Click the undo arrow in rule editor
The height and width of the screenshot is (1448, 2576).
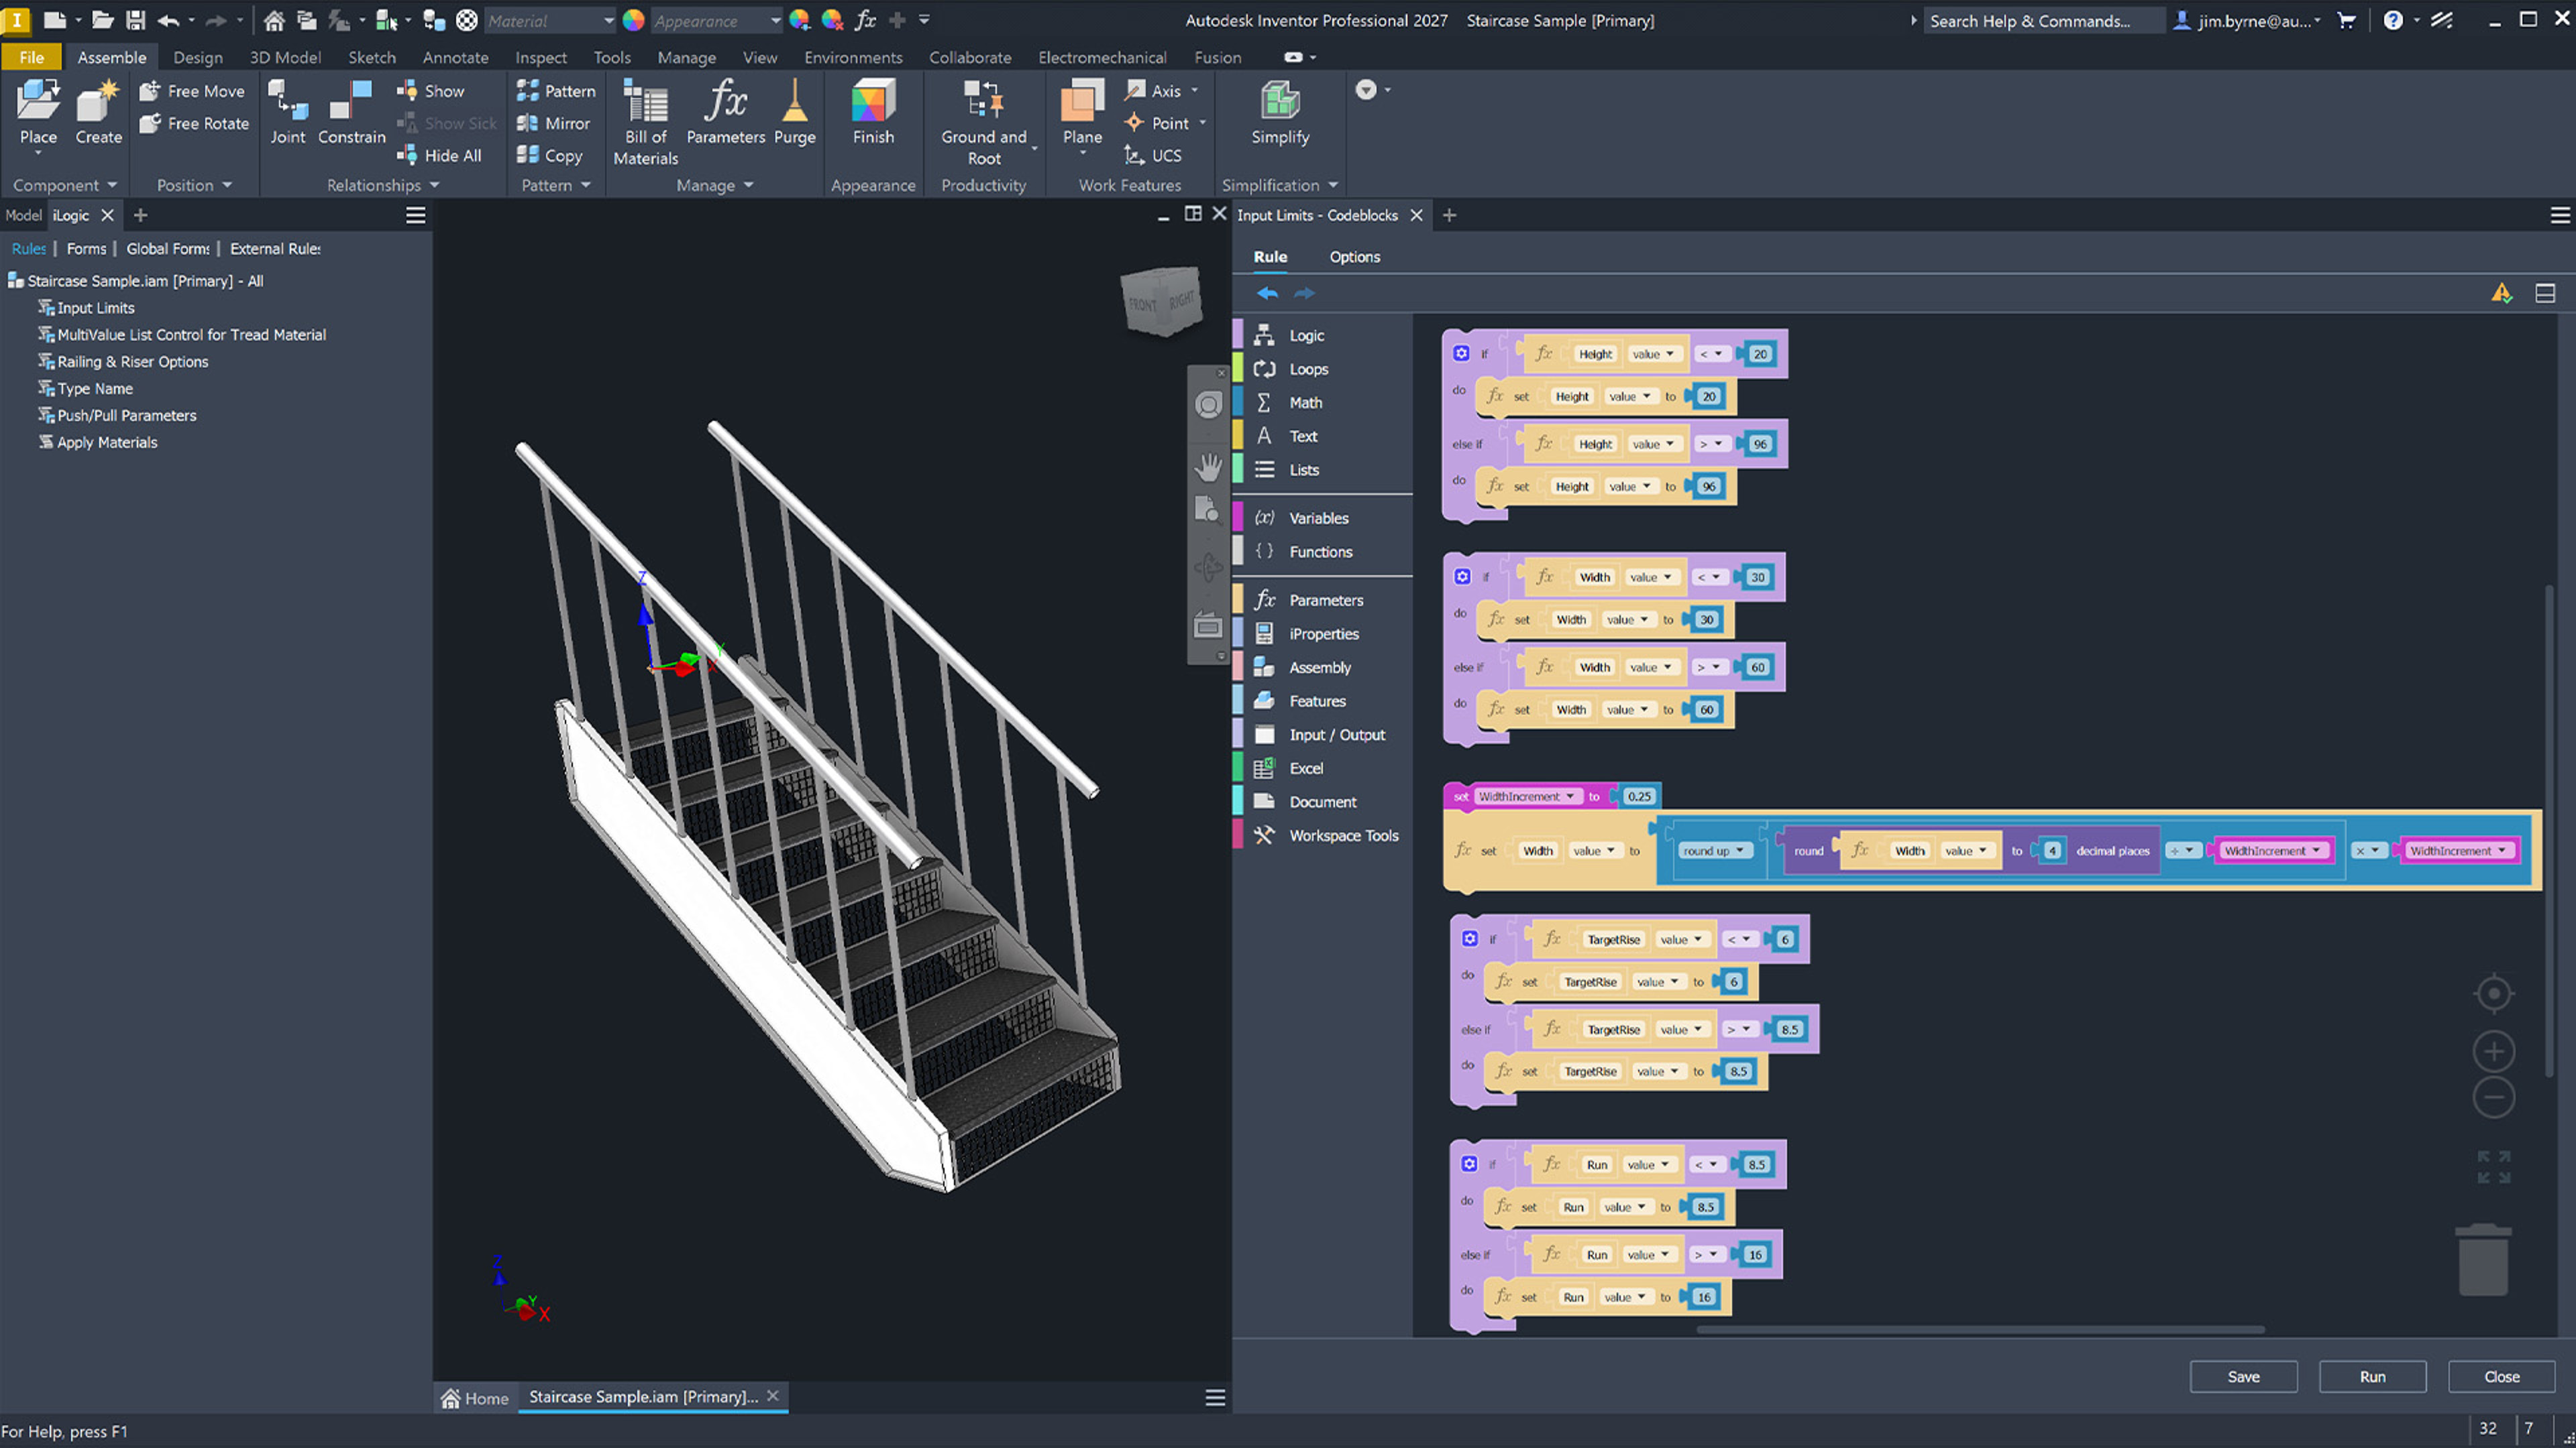coord(1267,293)
